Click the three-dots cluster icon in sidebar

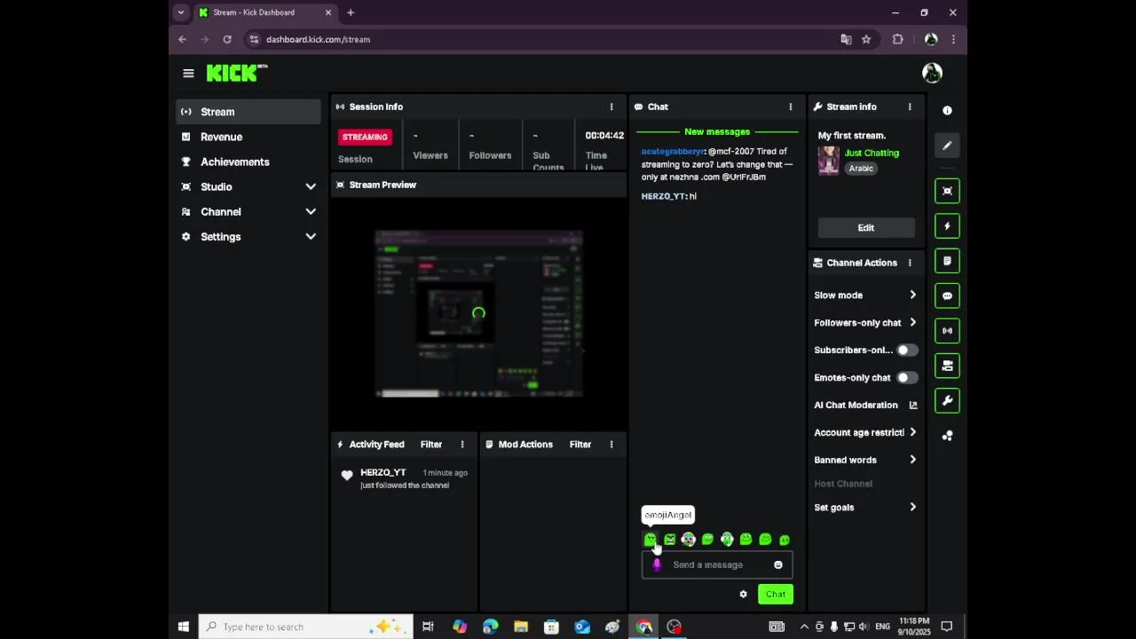(x=947, y=436)
